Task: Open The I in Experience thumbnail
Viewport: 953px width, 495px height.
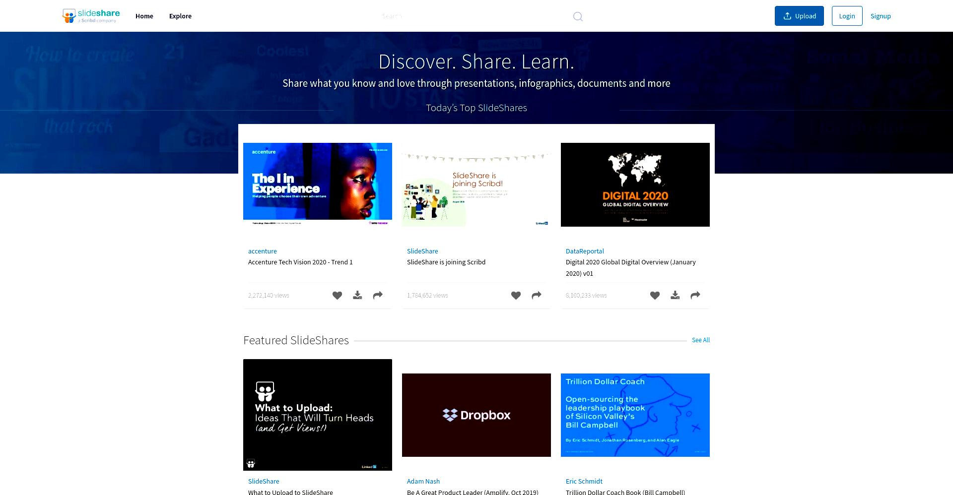Action: pos(318,185)
